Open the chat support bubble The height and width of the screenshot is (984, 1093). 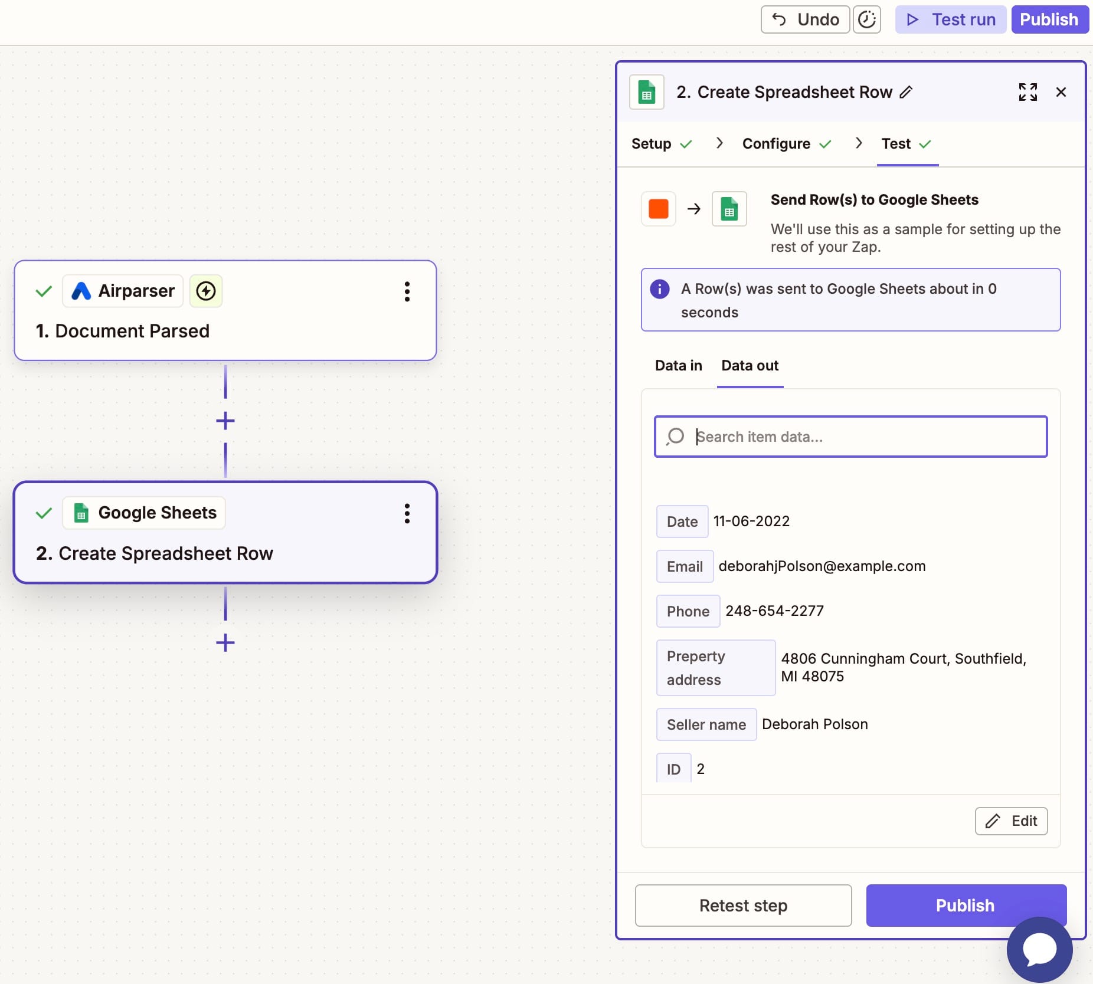tap(1039, 949)
